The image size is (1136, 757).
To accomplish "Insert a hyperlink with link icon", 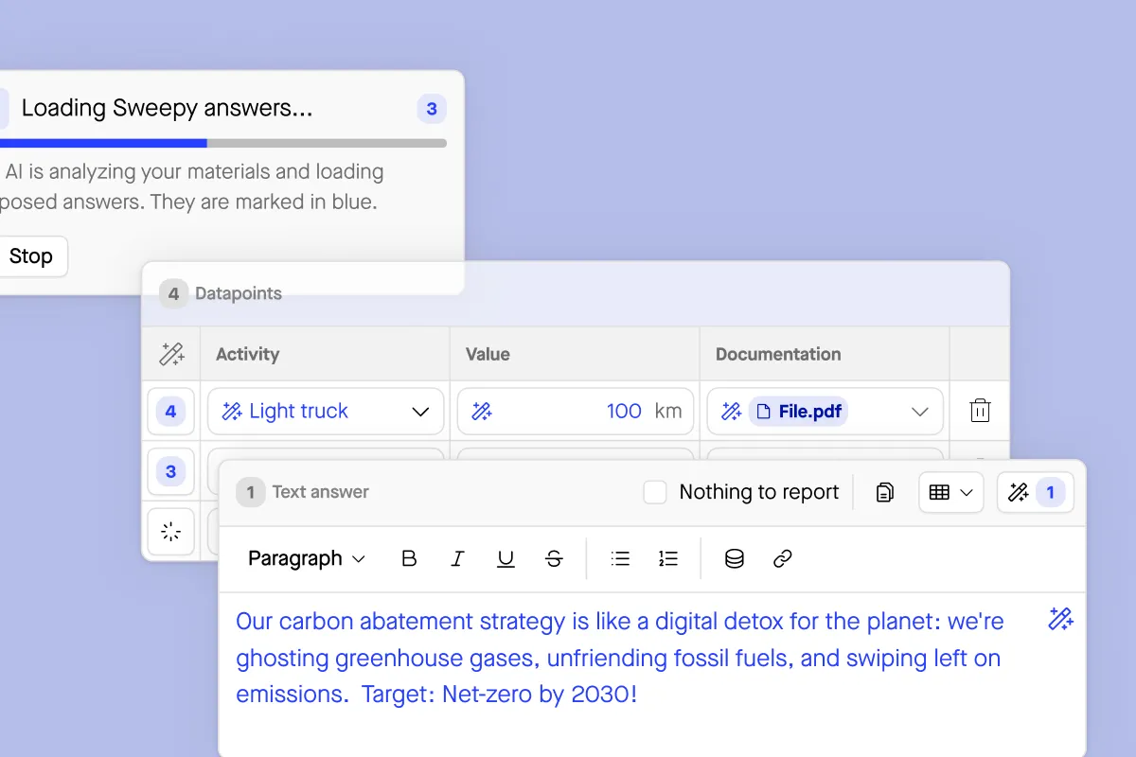I will [782, 559].
